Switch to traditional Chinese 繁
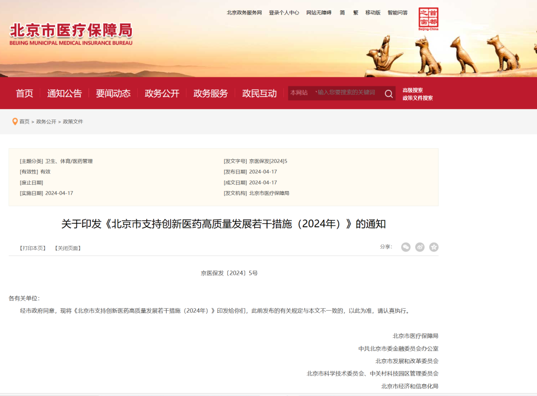The height and width of the screenshot is (396, 537). point(356,12)
